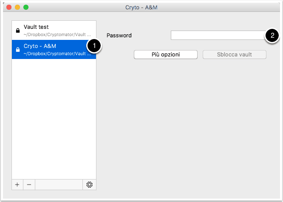This screenshot has width=283, height=202.
Task: Select the Vault test entry
Action: tap(54, 30)
